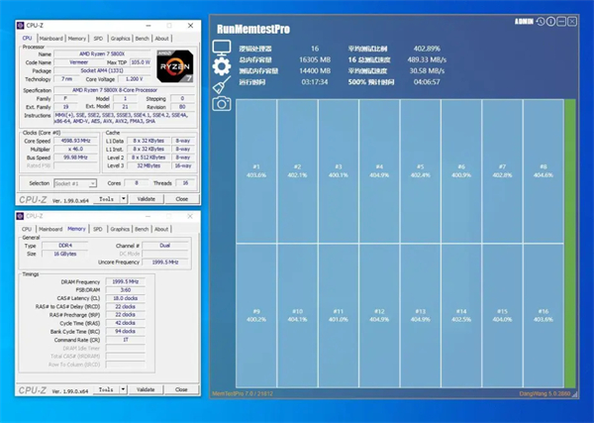Select Bench tab in the upper CPU-Z window
Image resolution: width=594 pixels, height=423 pixels.
(x=144, y=38)
